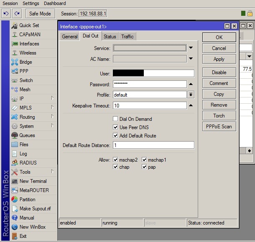Open the dropdown in the background window
Viewport: 255px width, 242px height.
click(x=249, y=56)
